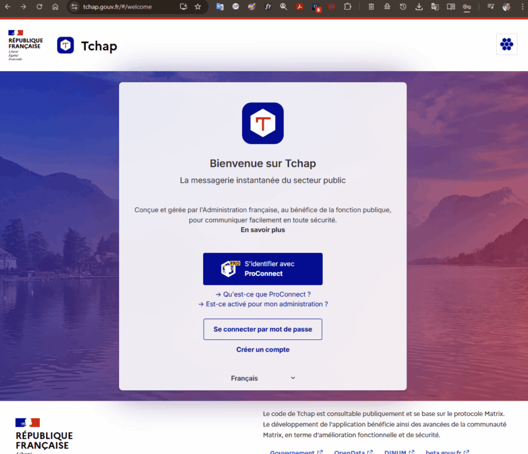
Task: Open the extension showing badge 8
Action: 316,7
